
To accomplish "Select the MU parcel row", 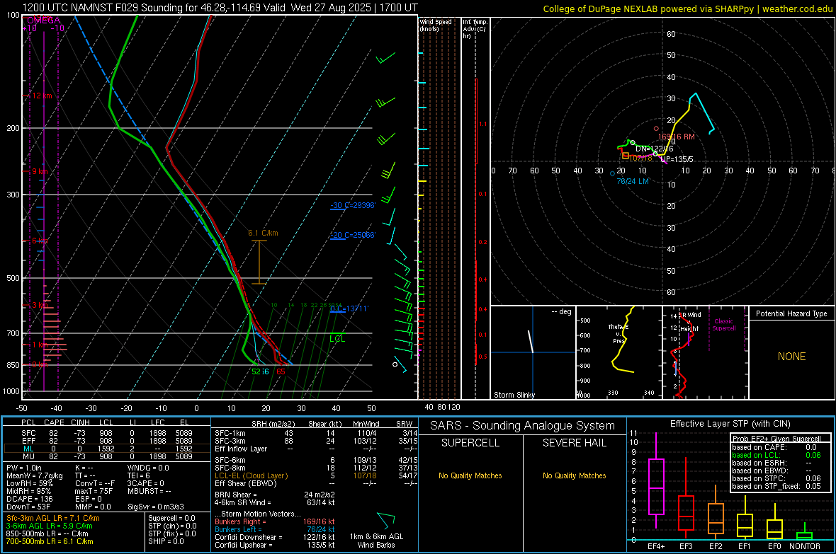I will [x=106, y=456].
